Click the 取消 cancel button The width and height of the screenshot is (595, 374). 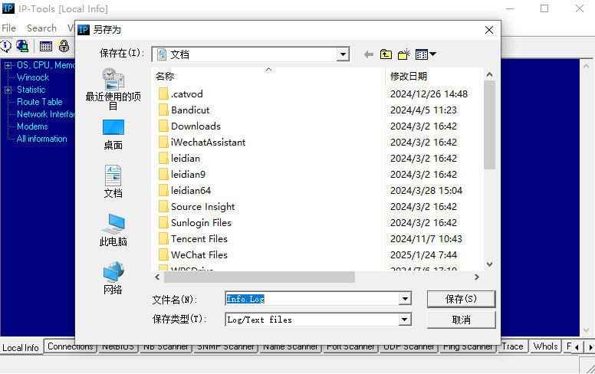click(x=461, y=320)
